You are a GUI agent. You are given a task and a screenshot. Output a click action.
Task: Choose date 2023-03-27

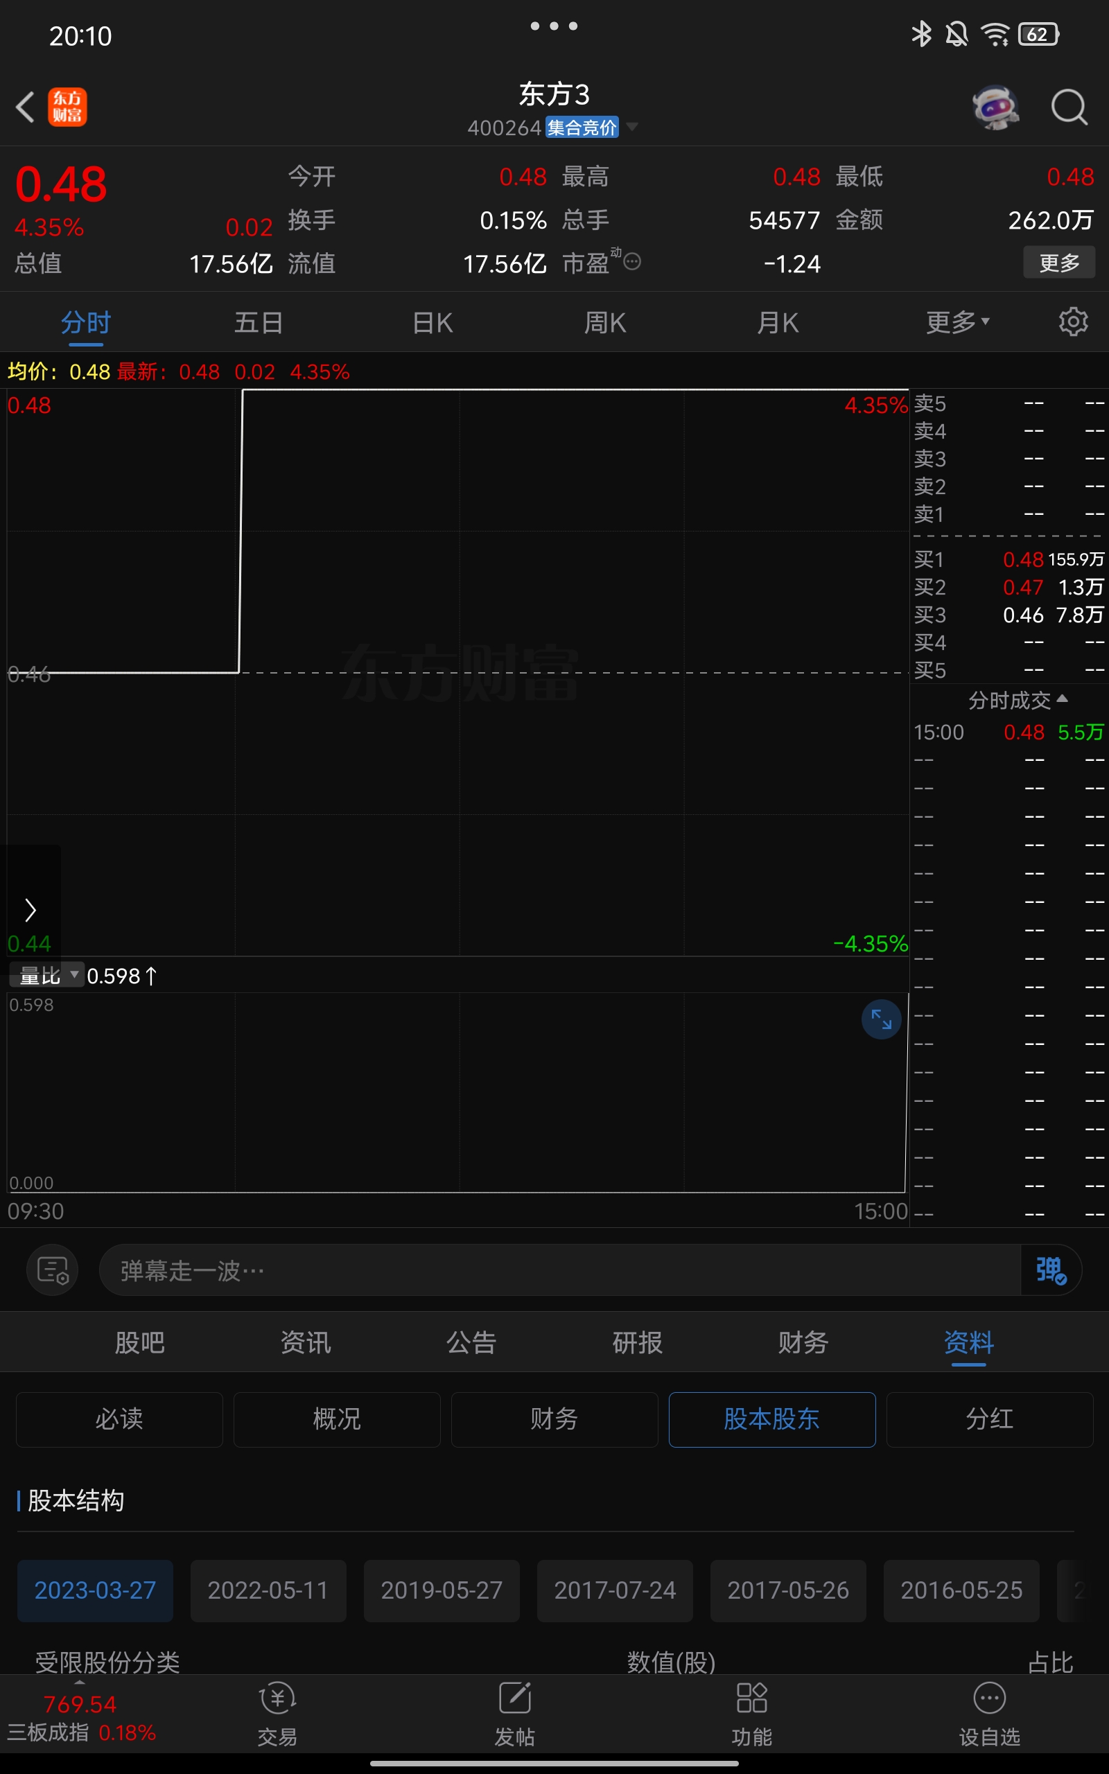[96, 1590]
